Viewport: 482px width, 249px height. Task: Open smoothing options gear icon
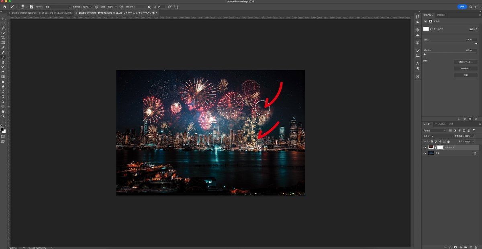[149, 7]
